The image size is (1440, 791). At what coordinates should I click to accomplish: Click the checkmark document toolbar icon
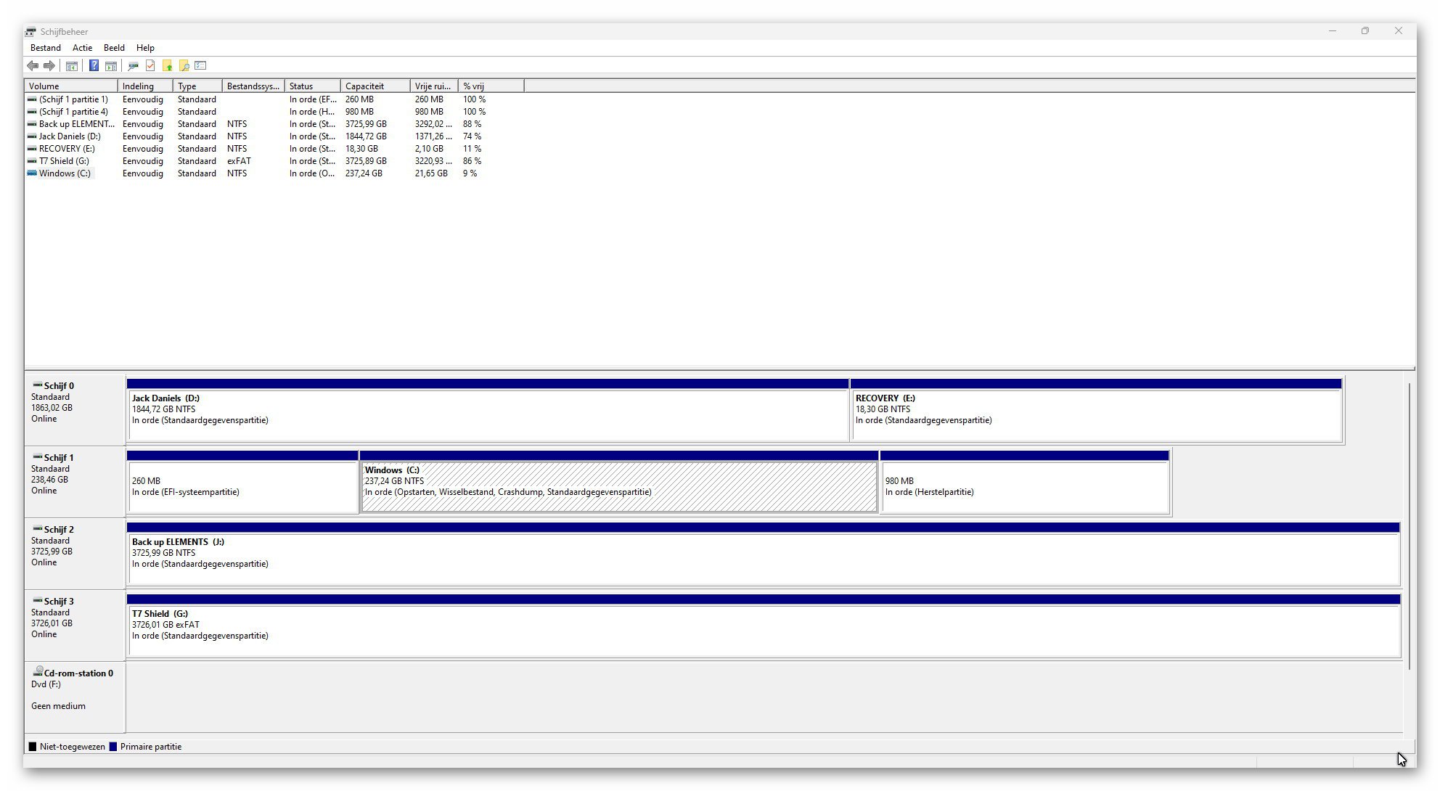pos(150,66)
